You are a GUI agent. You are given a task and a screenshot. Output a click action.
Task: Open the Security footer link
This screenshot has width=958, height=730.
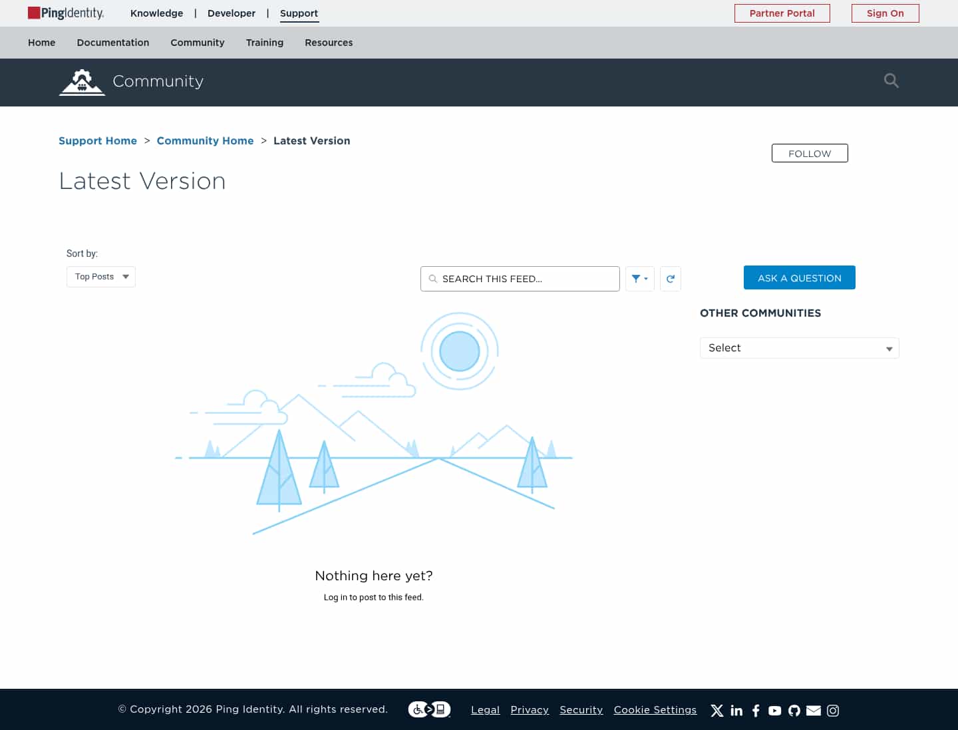581,710
